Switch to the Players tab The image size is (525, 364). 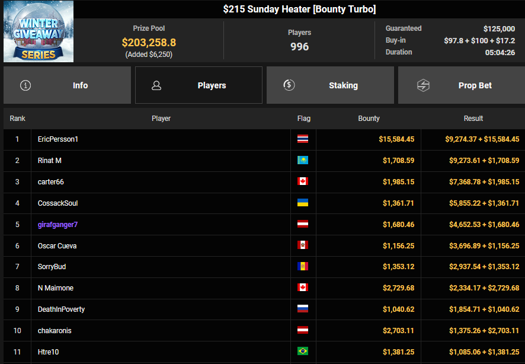pyautogui.click(x=199, y=85)
